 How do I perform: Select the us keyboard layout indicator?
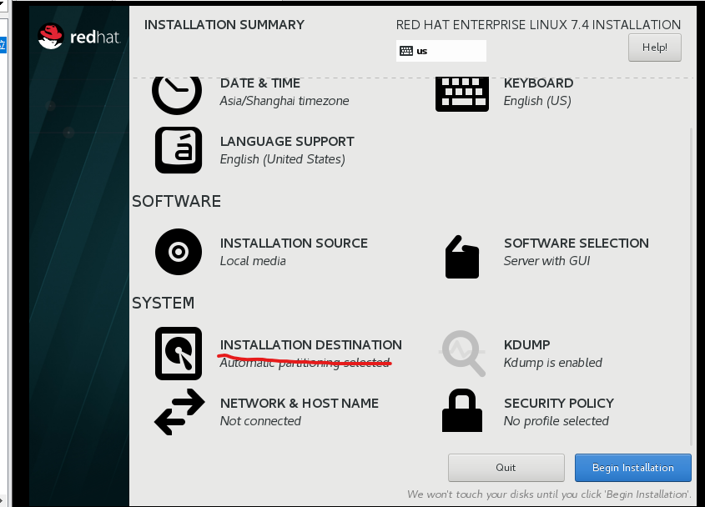pos(441,51)
